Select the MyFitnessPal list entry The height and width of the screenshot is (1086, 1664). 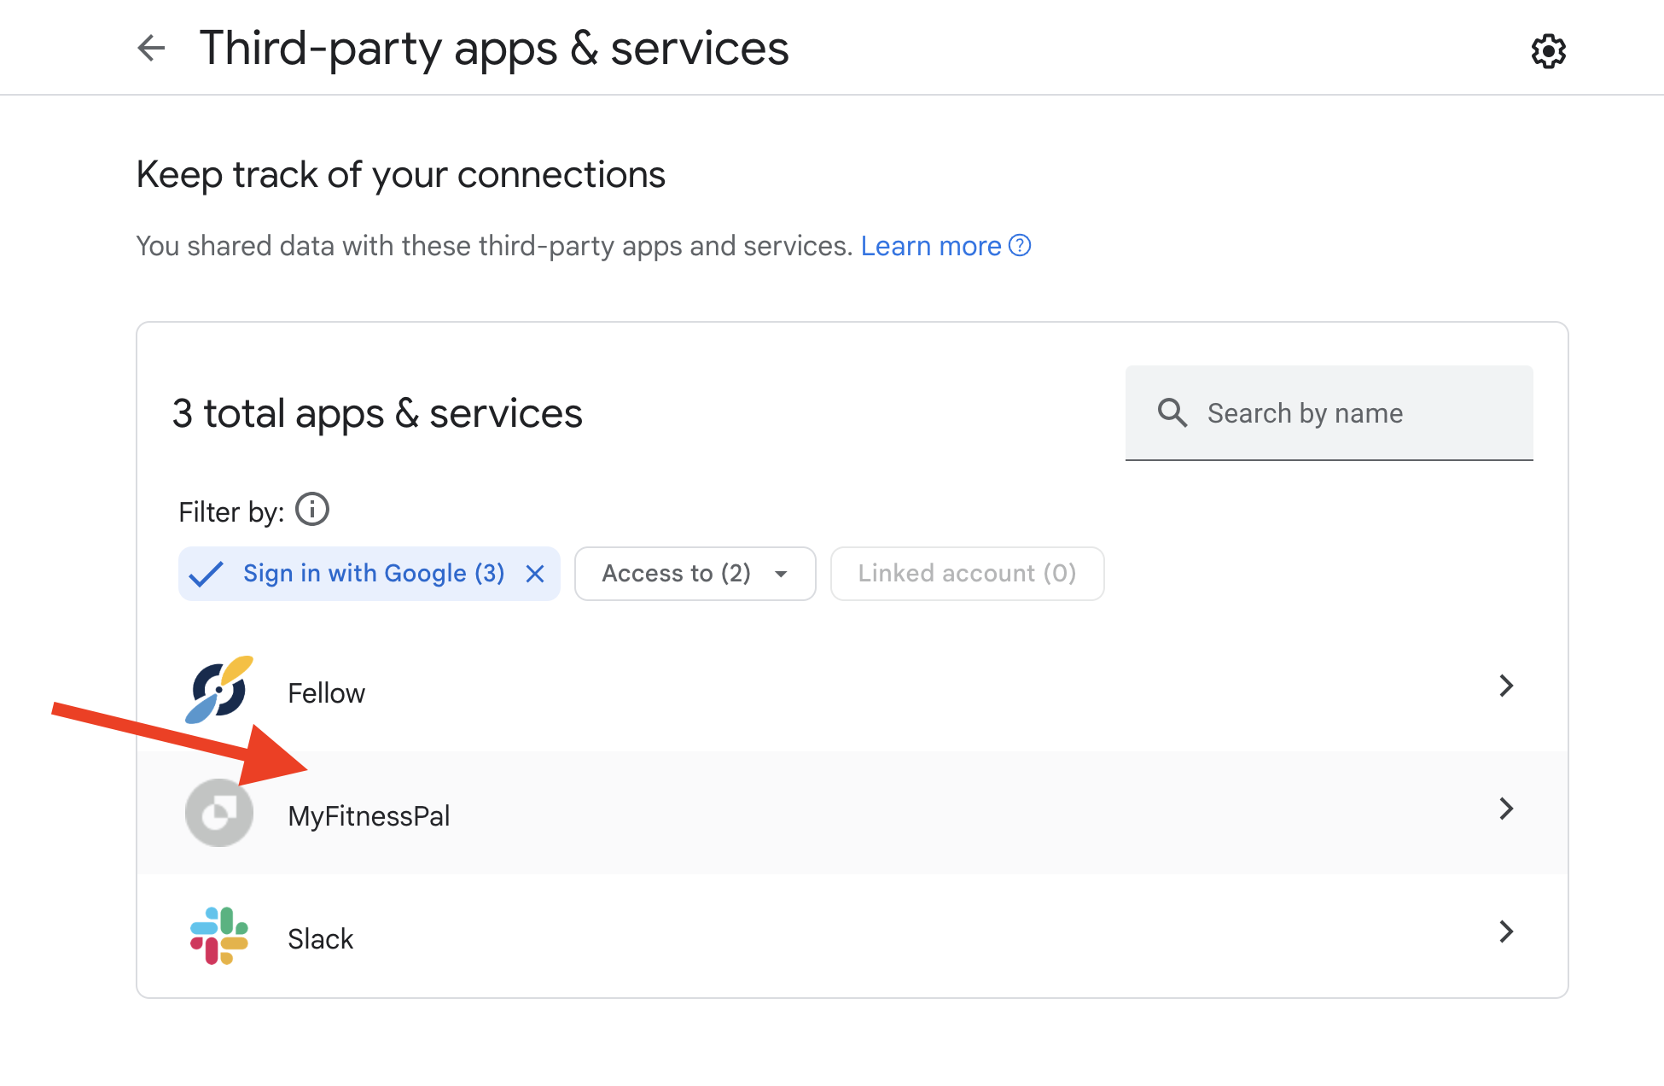tap(369, 816)
